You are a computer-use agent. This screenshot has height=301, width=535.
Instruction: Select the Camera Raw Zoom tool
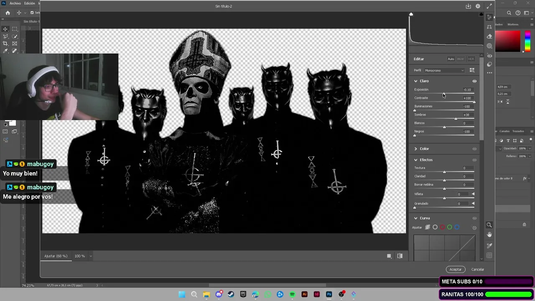pos(489,225)
